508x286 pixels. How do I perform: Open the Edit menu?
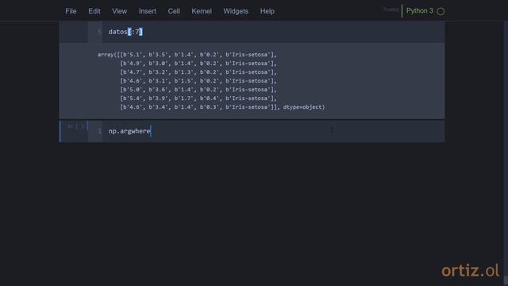[x=94, y=11]
